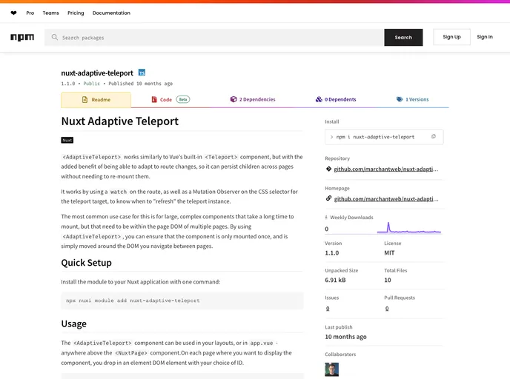The width and height of the screenshot is (510, 379).
Task: Open the Repository github.com link
Action: (386, 170)
